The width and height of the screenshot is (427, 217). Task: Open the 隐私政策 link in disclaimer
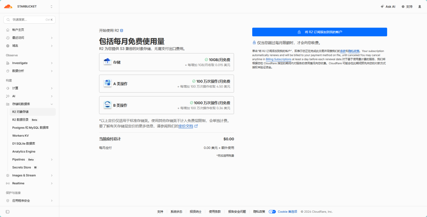coord(354,51)
